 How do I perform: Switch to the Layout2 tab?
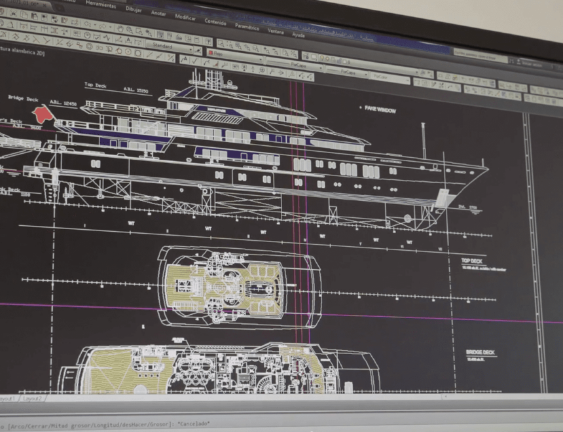31,398
